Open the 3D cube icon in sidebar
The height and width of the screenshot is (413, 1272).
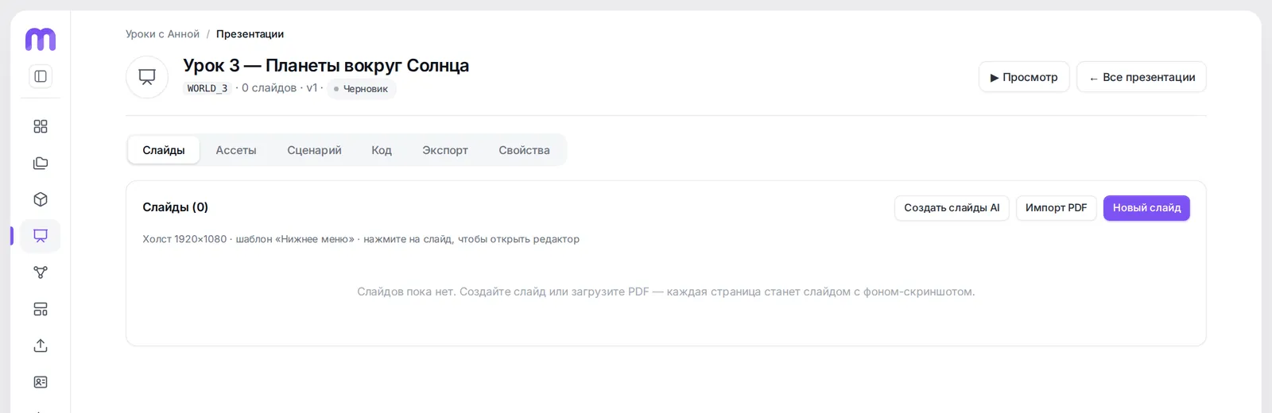[x=41, y=199]
